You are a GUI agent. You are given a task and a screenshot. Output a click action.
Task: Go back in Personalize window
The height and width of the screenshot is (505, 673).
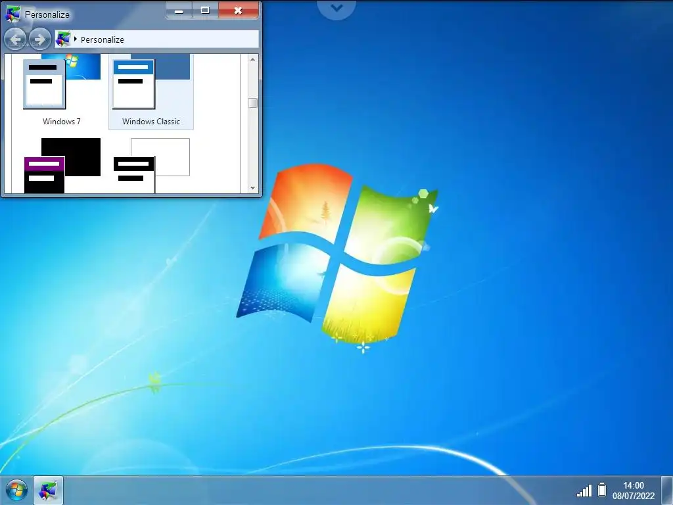click(x=16, y=39)
